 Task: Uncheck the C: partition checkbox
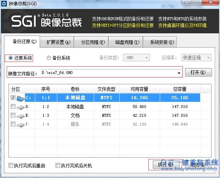[x=13, y=98]
